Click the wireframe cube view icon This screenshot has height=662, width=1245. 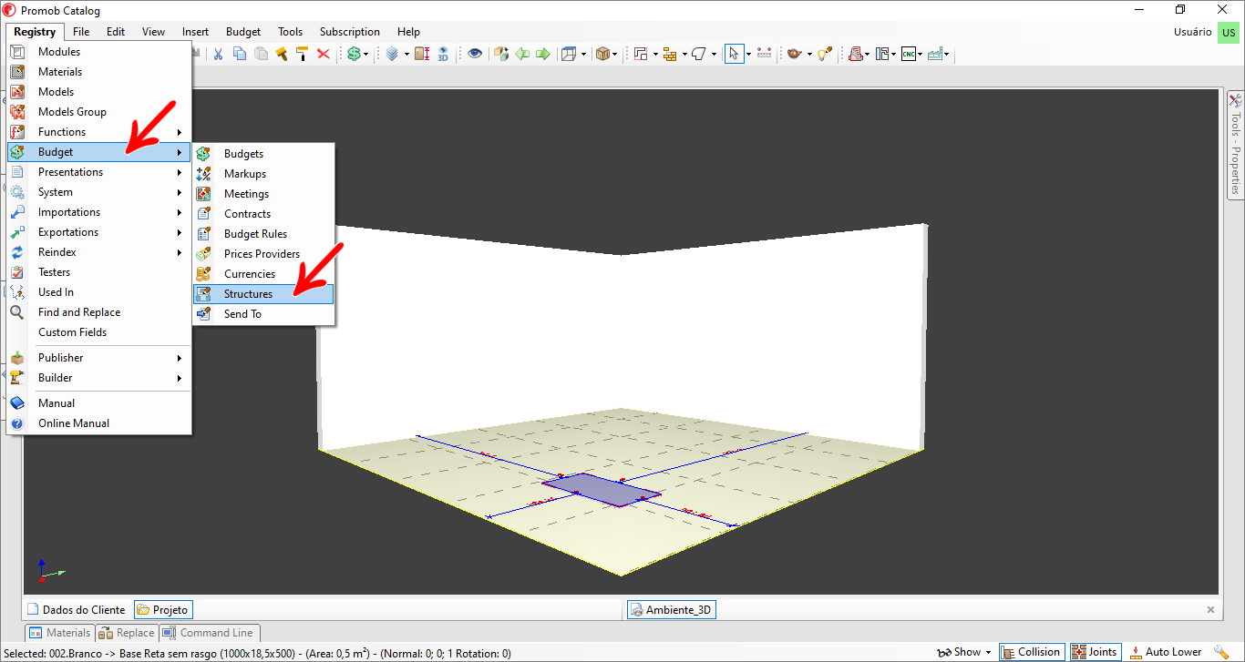pos(570,54)
